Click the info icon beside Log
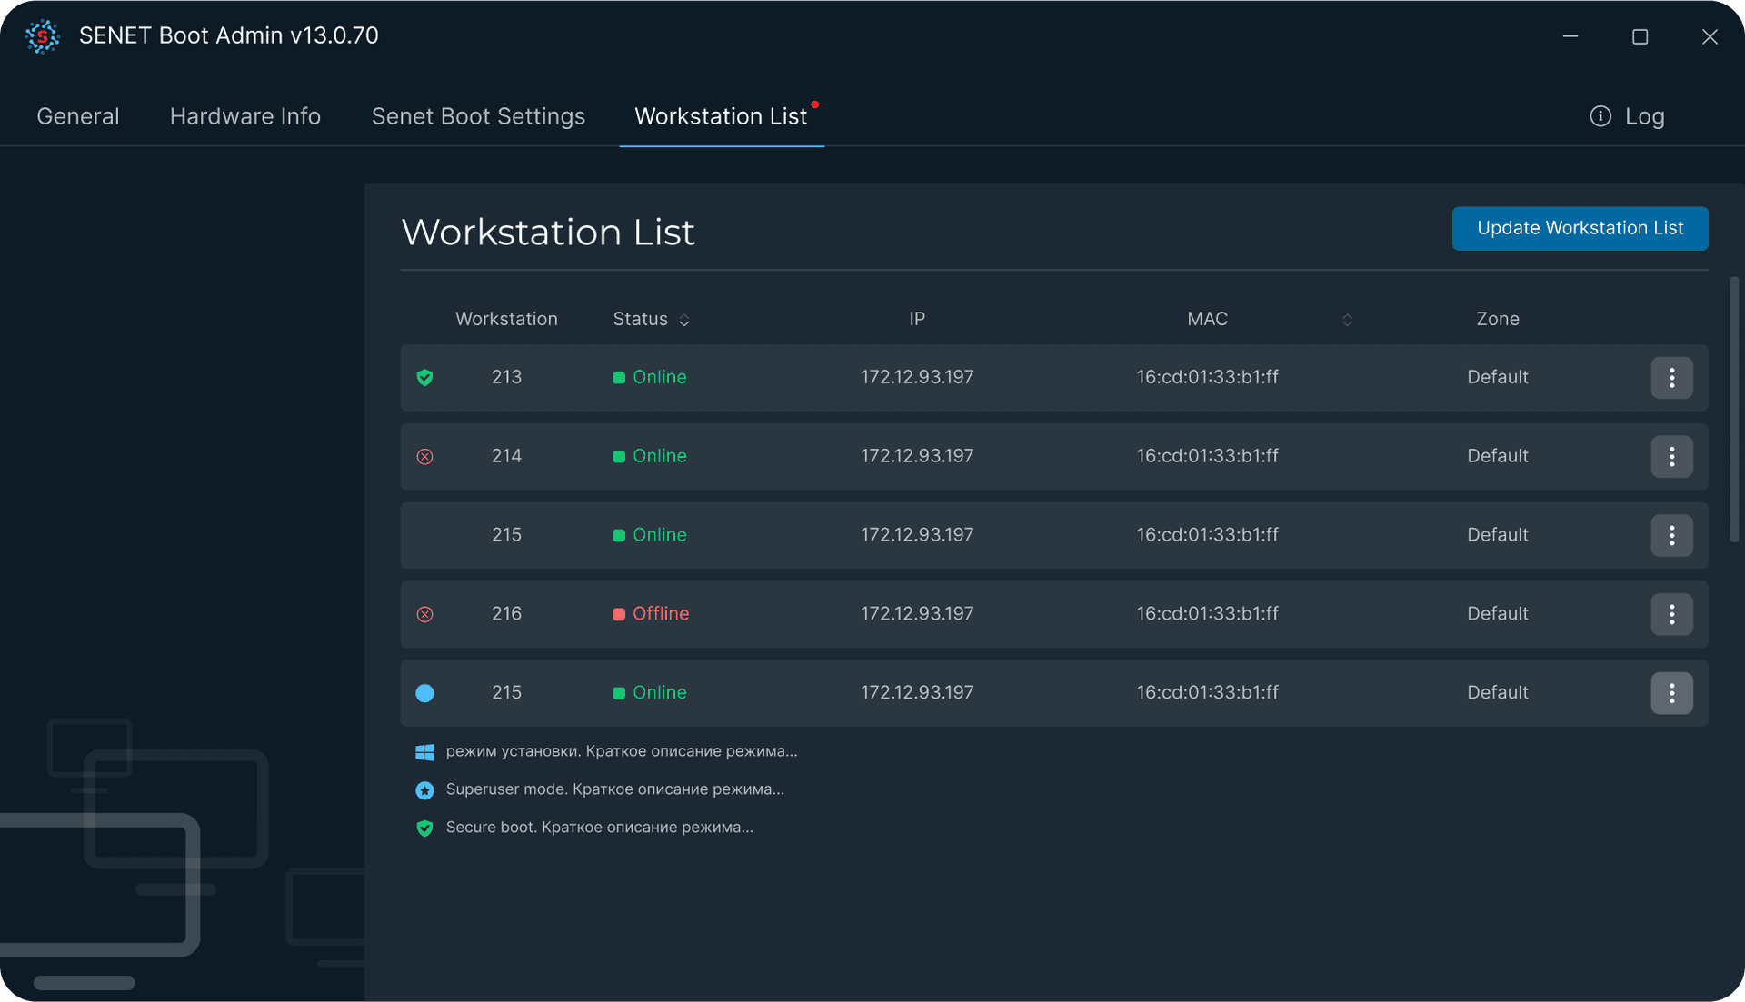 [1600, 116]
